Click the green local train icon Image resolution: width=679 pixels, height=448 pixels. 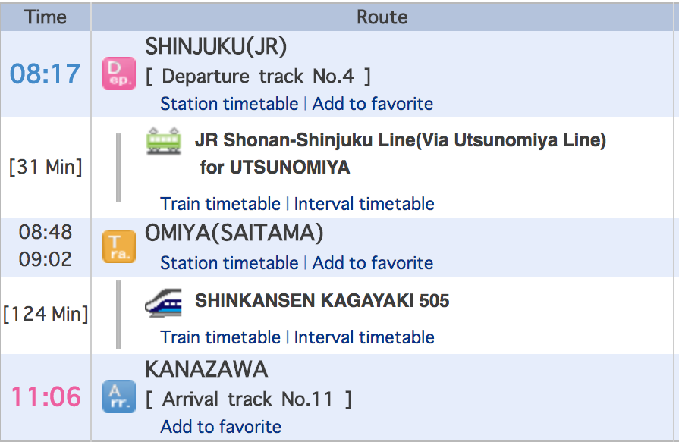click(x=164, y=141)
